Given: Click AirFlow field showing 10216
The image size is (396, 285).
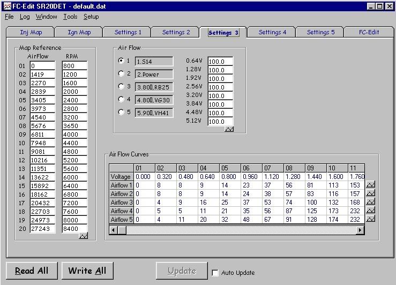Looking at the screenshot, I should pyautogui.click(x=42, y=160).
